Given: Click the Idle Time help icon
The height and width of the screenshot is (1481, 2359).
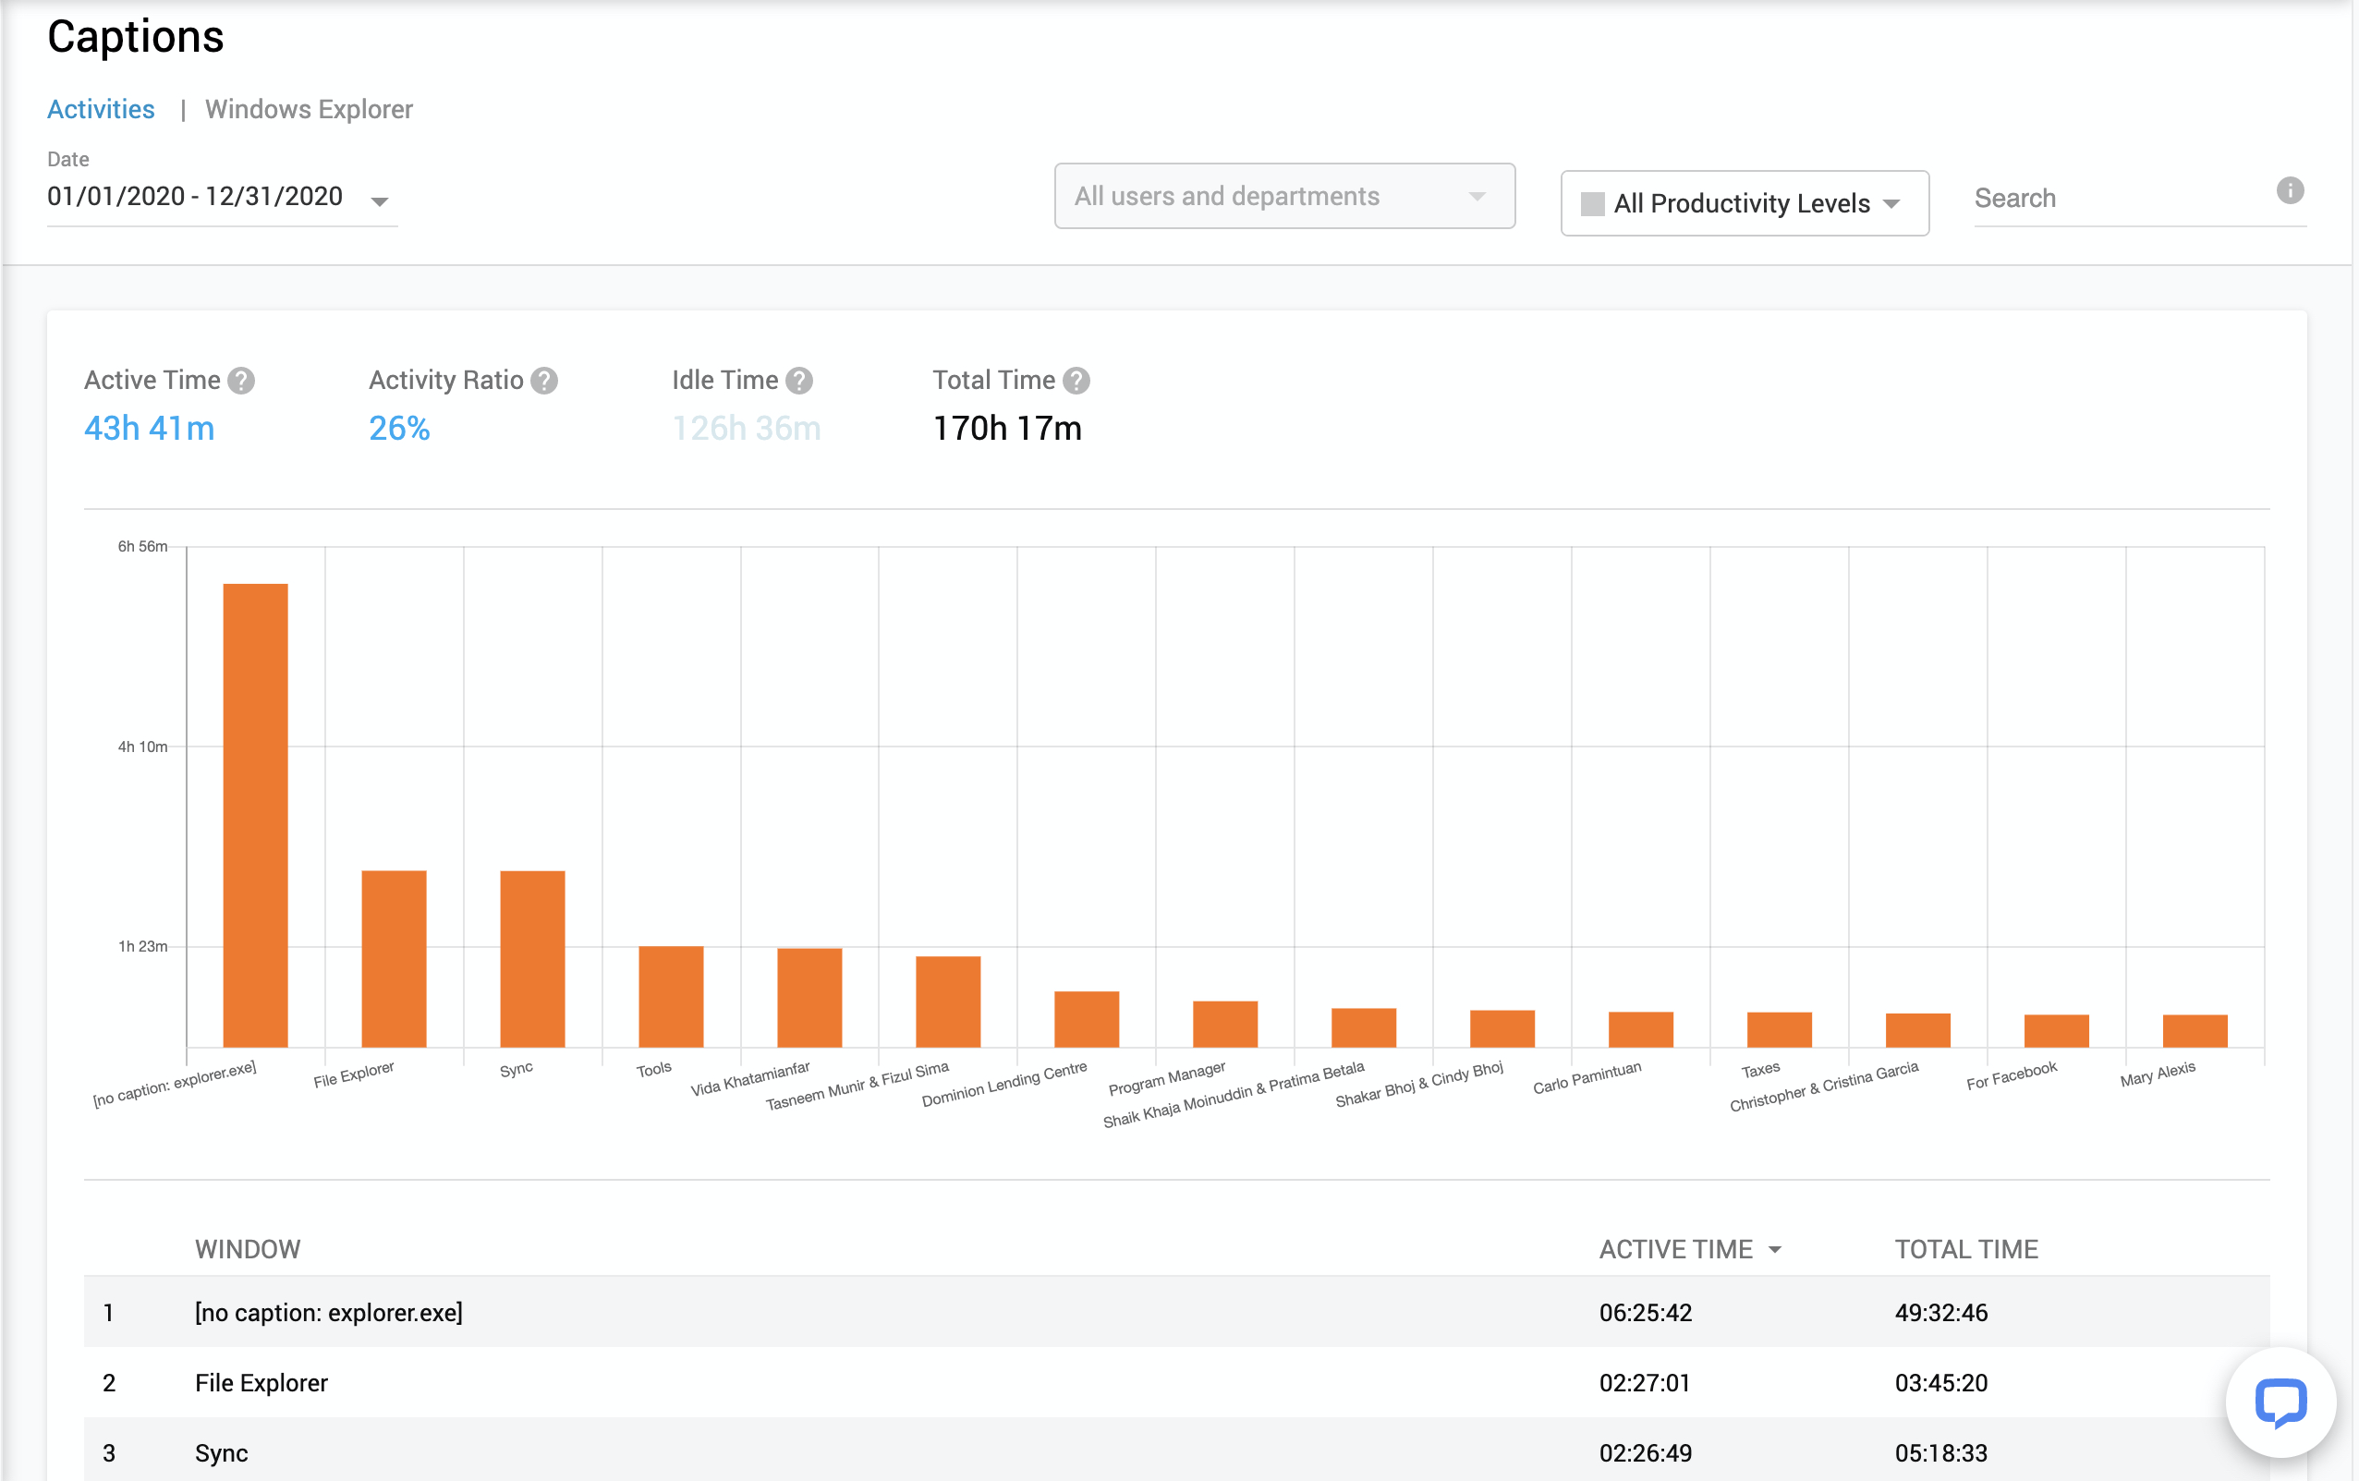Looking at the screenshot, I should click(799, 381).
